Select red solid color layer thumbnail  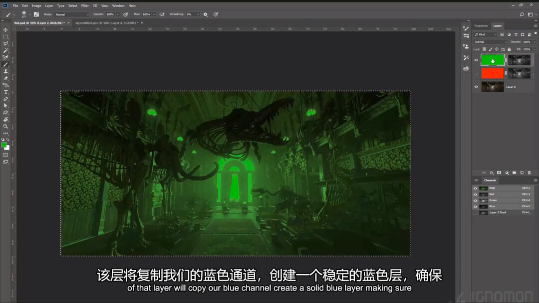tap(492, 73)
